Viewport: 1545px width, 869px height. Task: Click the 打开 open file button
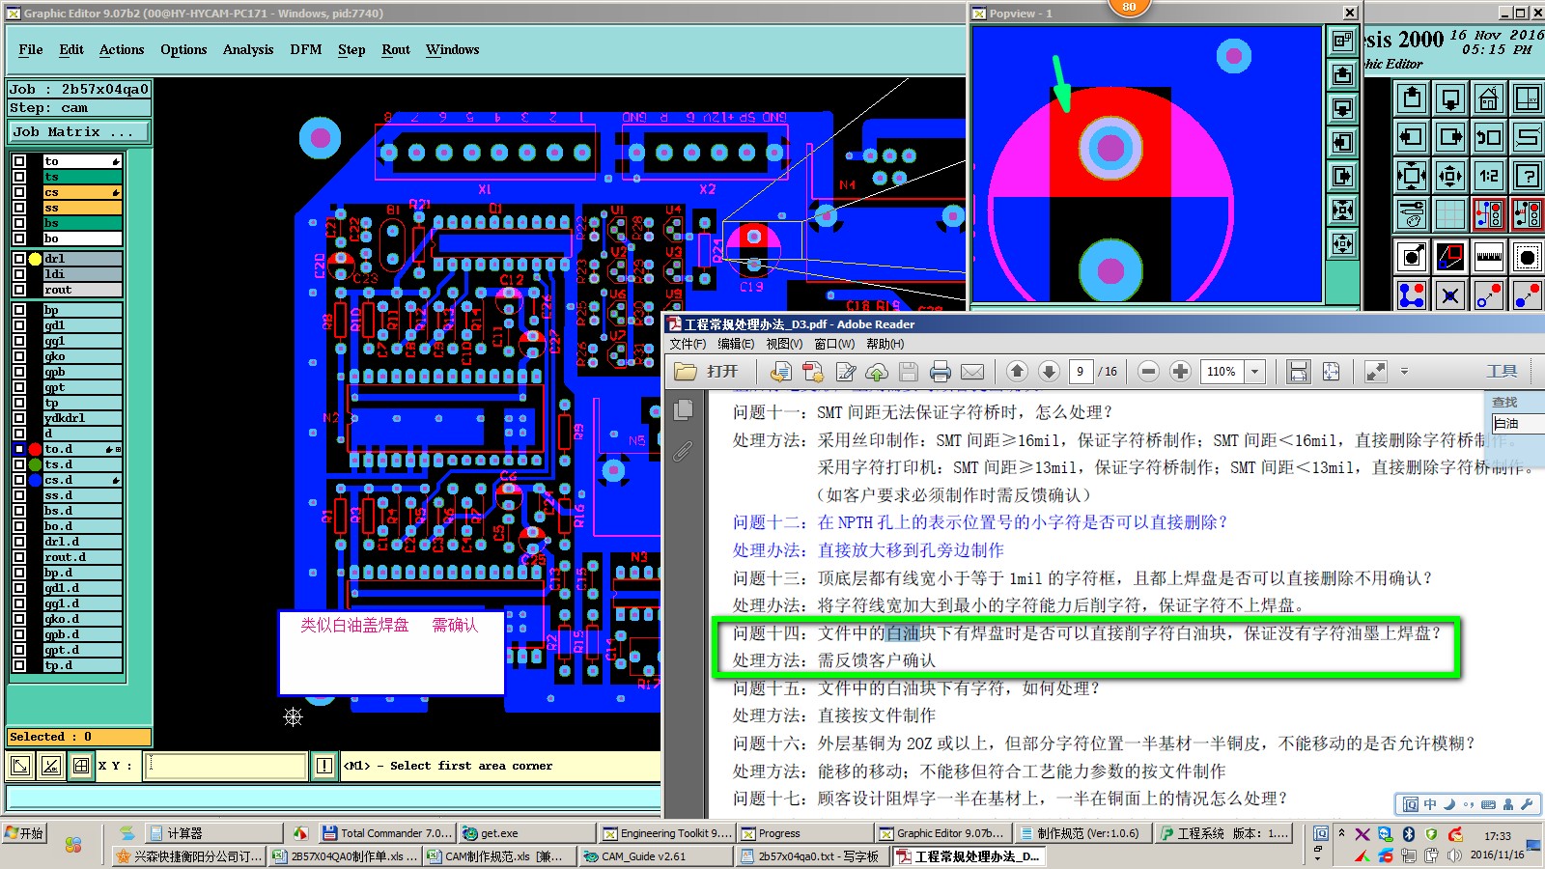click(707, 372)
